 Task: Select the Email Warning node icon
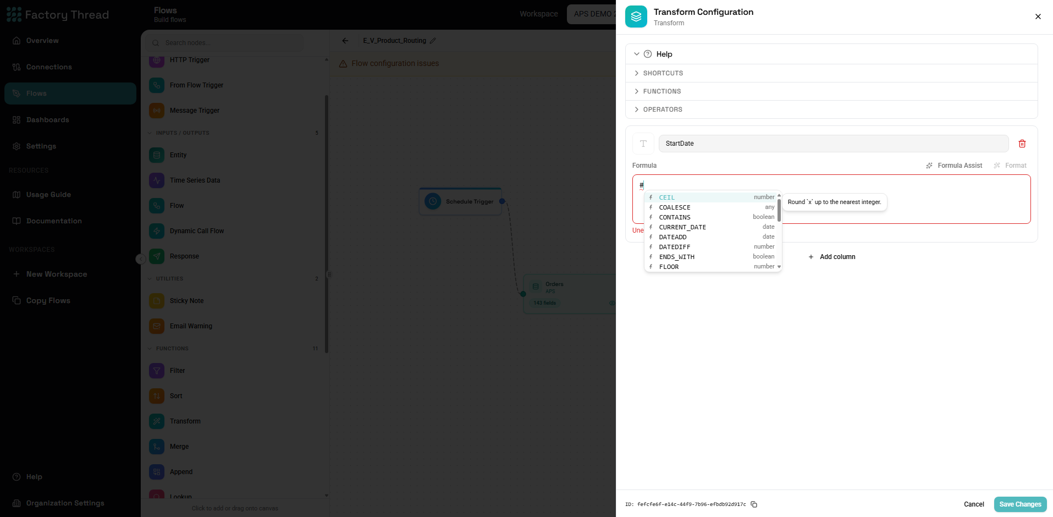(x=157, y=326)
